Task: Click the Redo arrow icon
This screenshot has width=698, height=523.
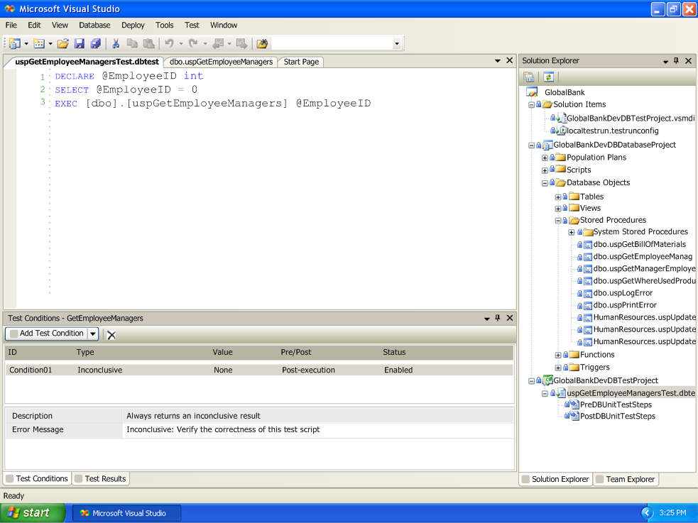Action: tap(193, 43)
